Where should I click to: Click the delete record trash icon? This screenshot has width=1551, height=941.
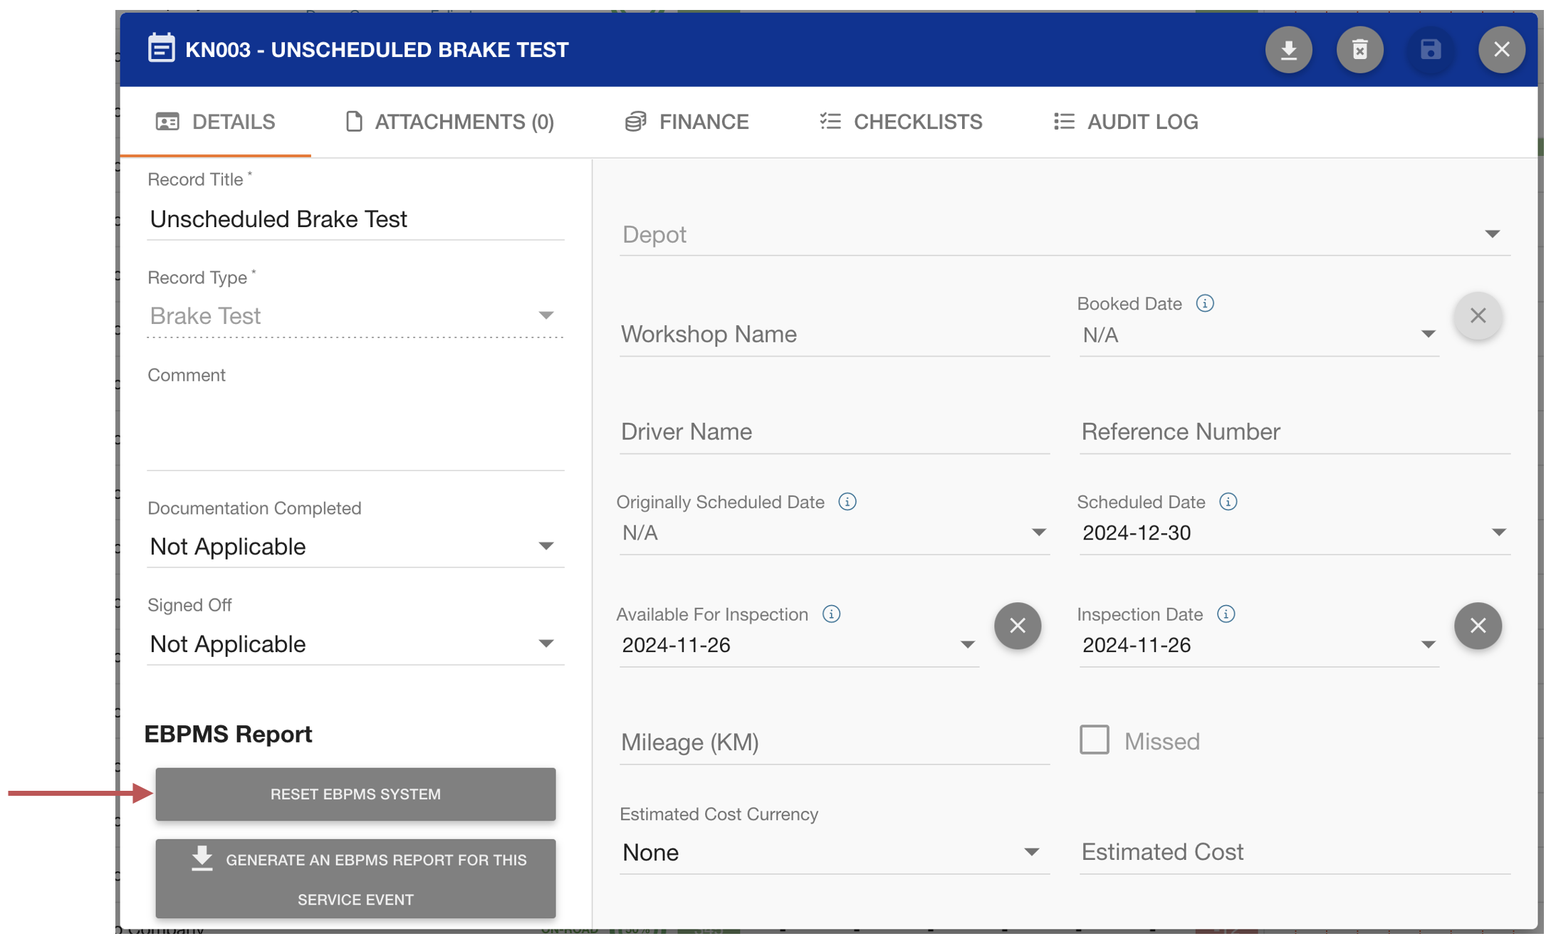[1359, 50]
